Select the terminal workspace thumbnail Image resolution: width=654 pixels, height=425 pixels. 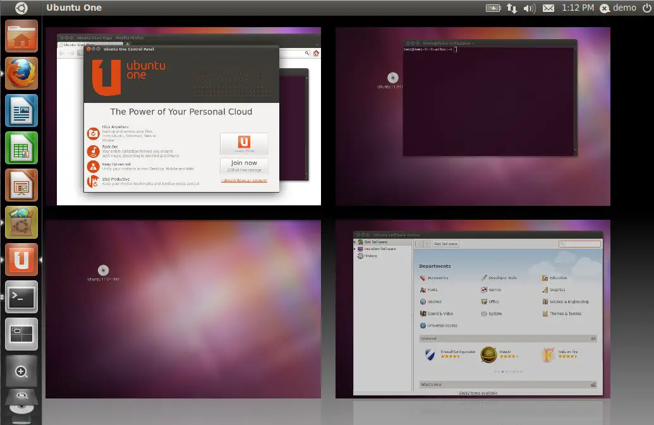[x=473, y=116]
